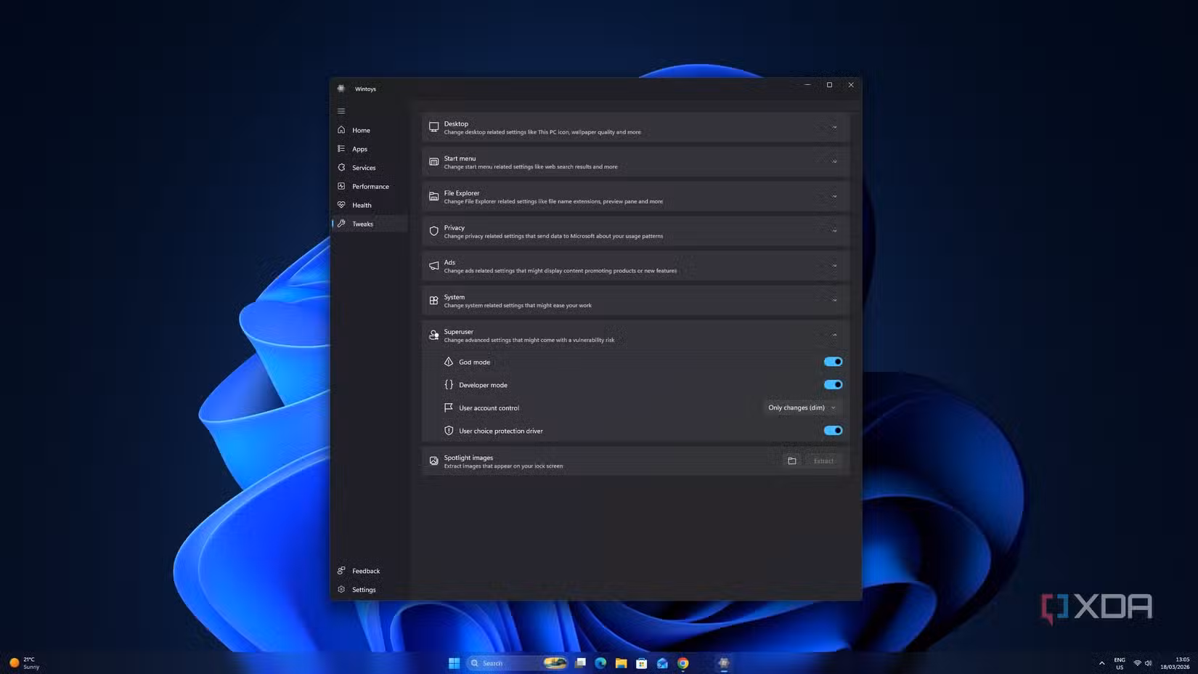Expand the System settings group
Screen dimensions: 1198x674
point(635,301)
